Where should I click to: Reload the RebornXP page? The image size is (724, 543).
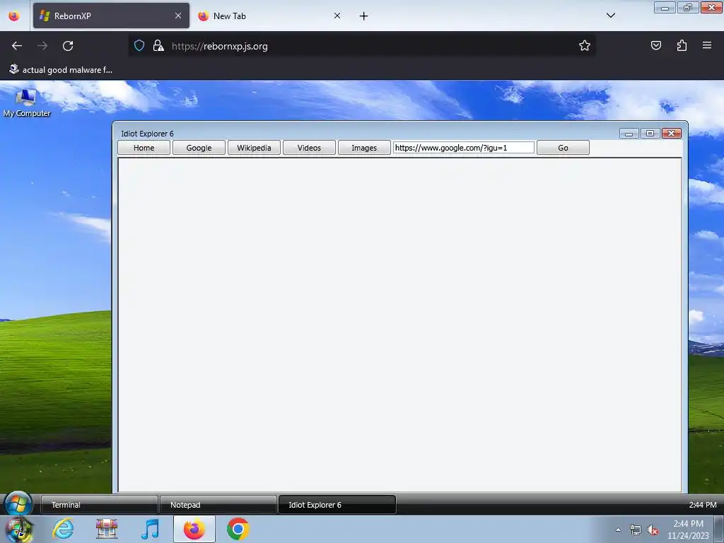click(x=68, y=46)
